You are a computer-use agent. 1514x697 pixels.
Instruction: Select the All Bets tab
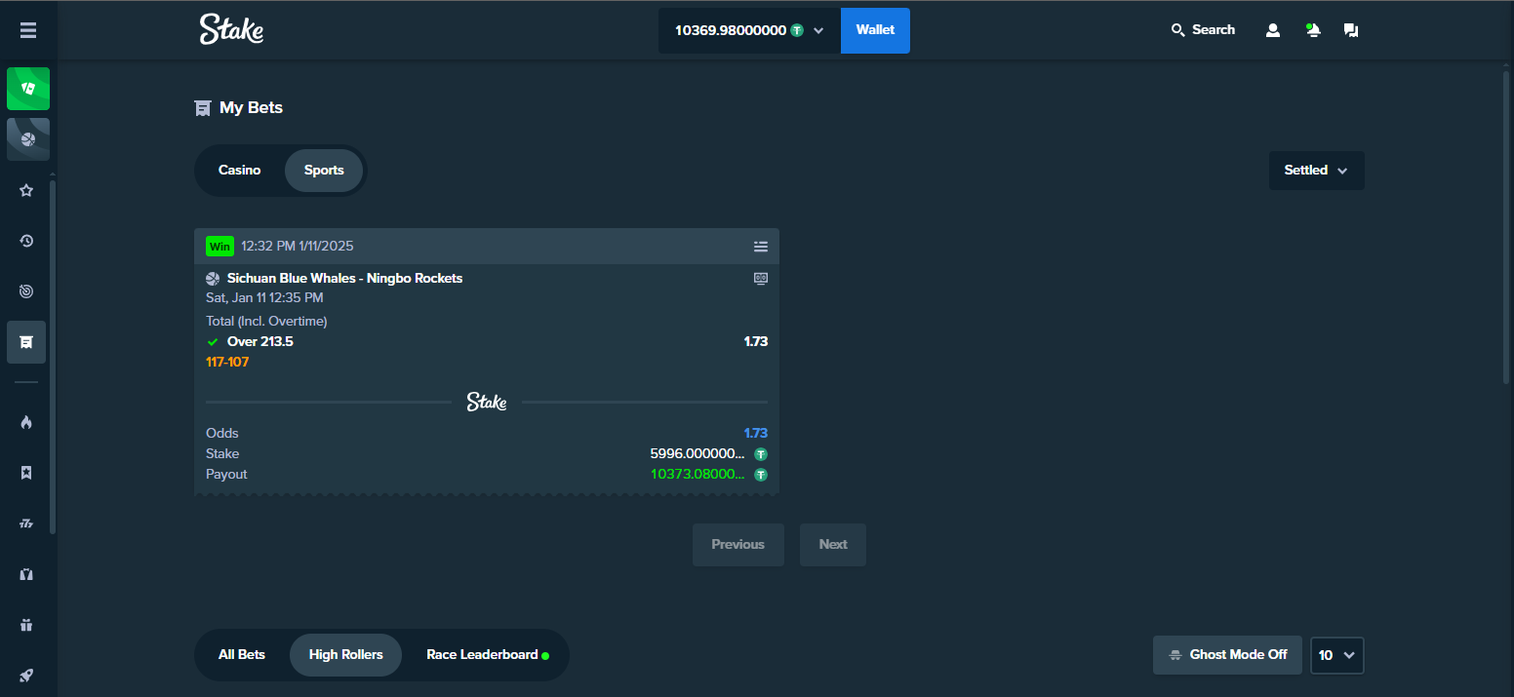click(242, 655)
